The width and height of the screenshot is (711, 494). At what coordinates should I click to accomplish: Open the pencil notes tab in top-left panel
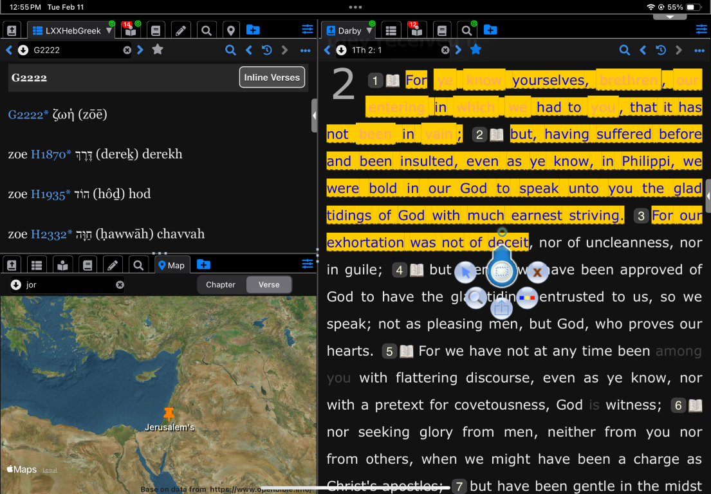click(x=181, y=30)
